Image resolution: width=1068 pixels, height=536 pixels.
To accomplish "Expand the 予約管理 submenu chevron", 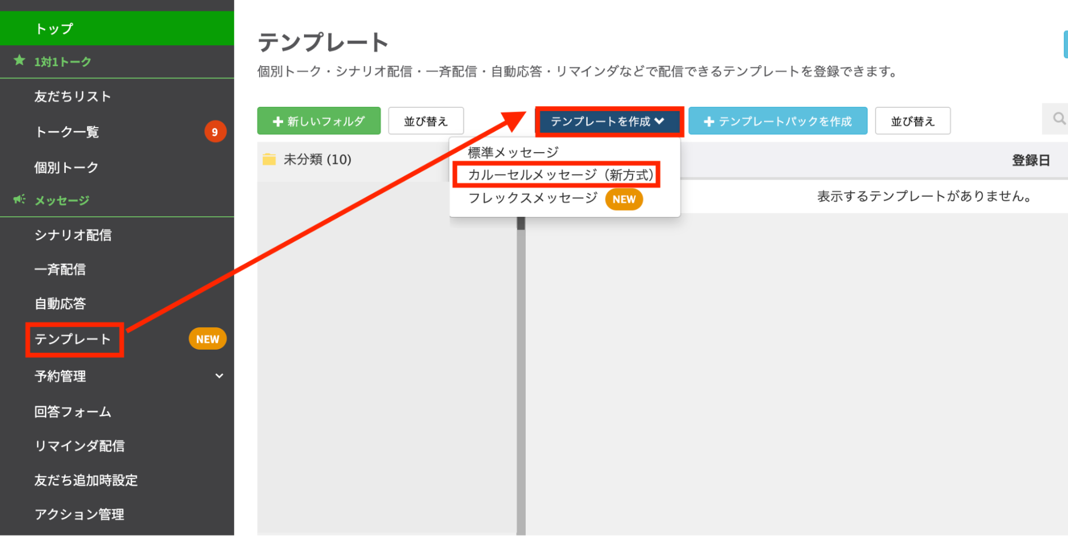I will coord(219,376).
